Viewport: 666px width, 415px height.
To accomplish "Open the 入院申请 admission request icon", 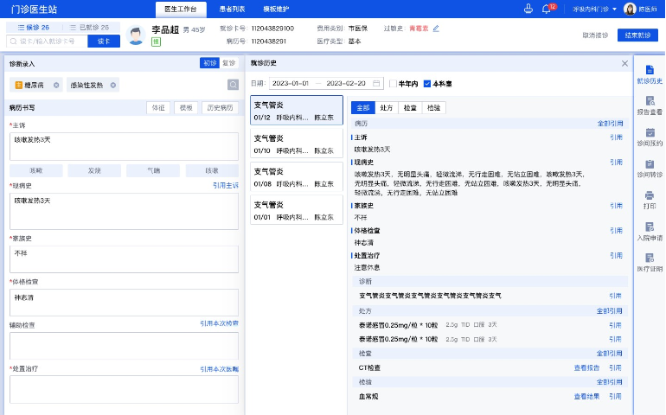I will point(650,231).
